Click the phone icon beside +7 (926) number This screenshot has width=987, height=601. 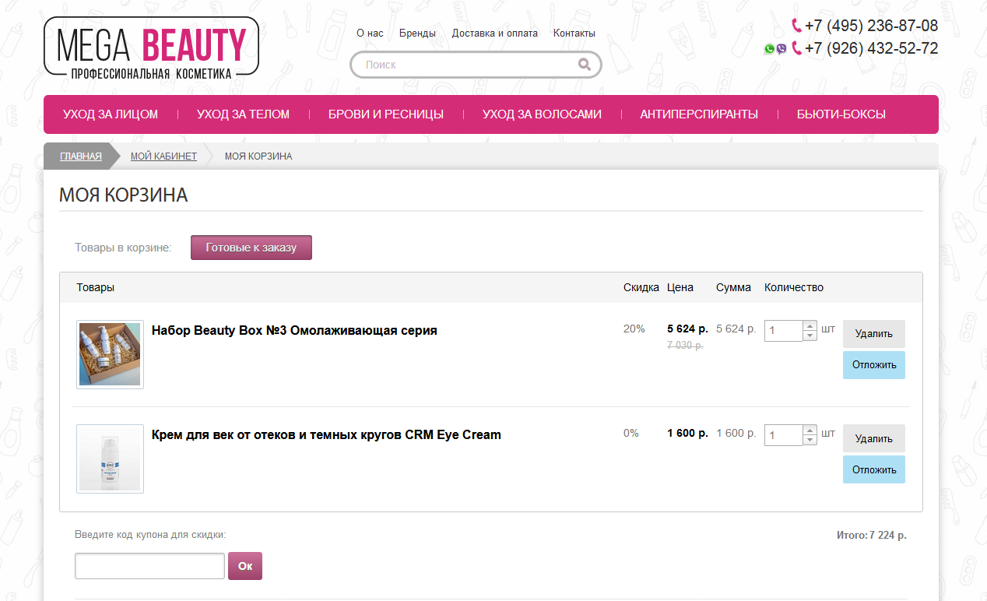tap(796, 48)
